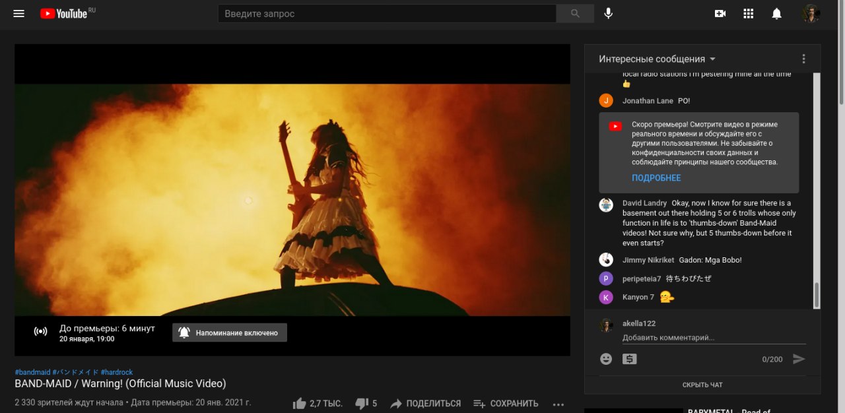Click the page scrollbar on right

[x=841, y=53]
